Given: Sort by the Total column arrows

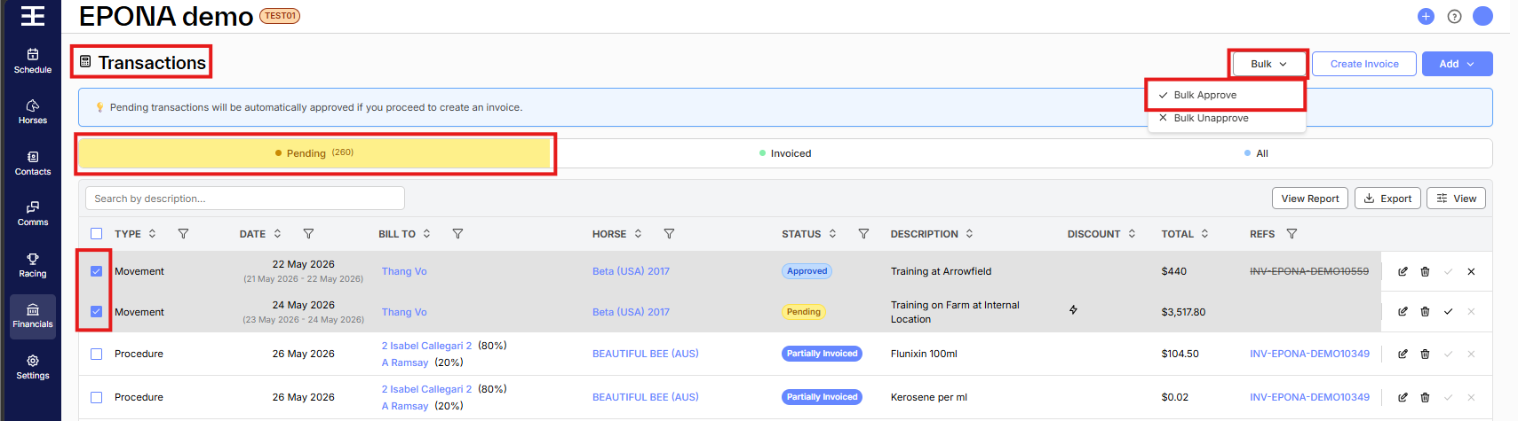Looking at the screenshot, I should coord(1204,234).
